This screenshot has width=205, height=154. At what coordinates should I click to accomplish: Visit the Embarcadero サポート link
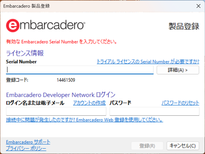(28, 142)
